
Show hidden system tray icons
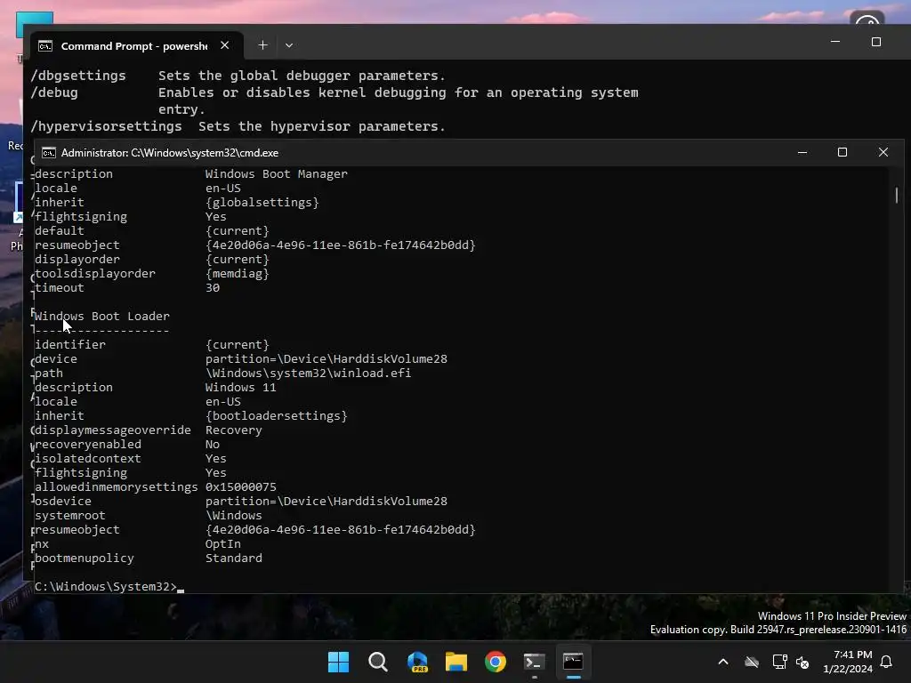pyautogui.click(x=723, y=662)
